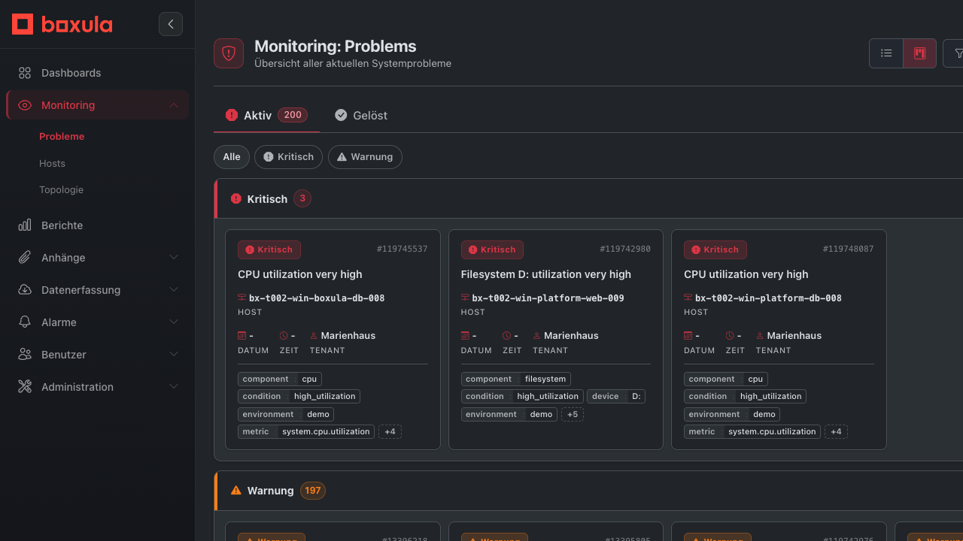Expand the Datenerfassung submenu chevron
The image size is (963, 541).
coord(174,290)
